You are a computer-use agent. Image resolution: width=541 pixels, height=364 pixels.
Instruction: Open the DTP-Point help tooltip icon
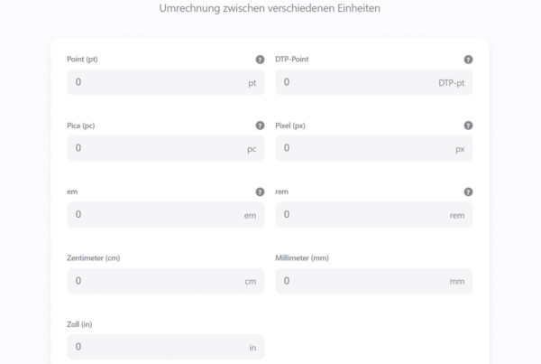[468, 60]
